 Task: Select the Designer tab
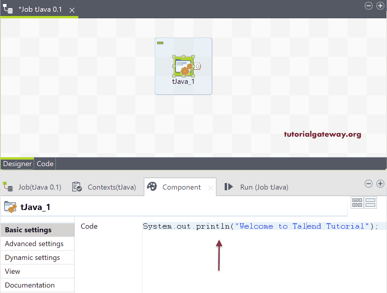17,164
